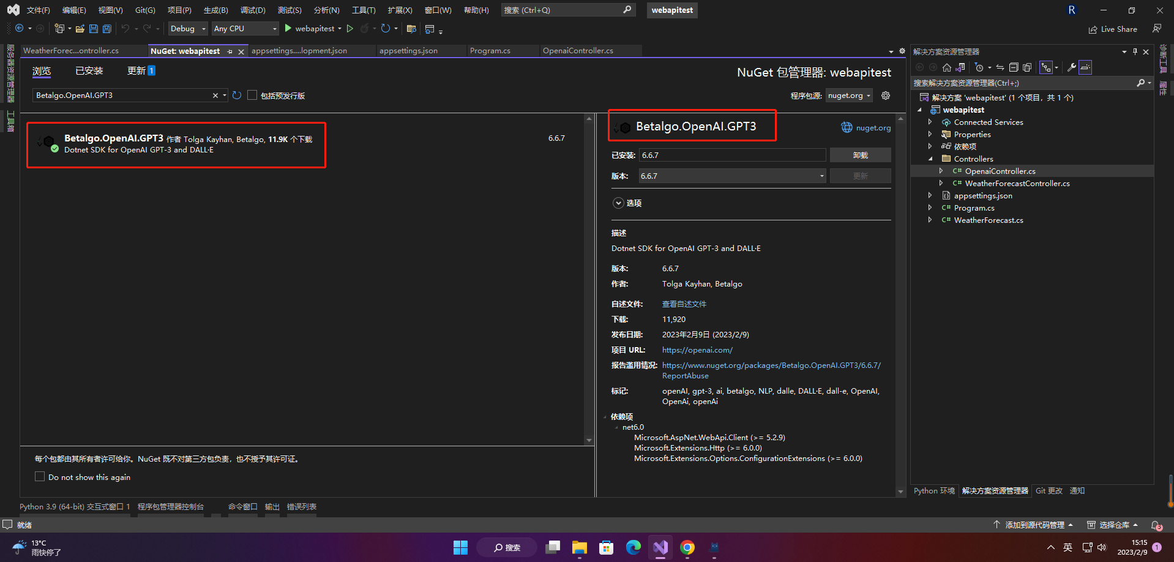Switch views icon in Solution Explorer toolbar
This screenshot has width=1174, height=562.
pyautogui.click(x=960, y=67)
